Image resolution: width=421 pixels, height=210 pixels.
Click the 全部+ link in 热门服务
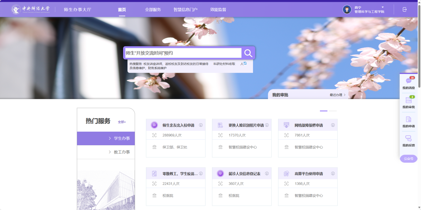coord(122,122)
